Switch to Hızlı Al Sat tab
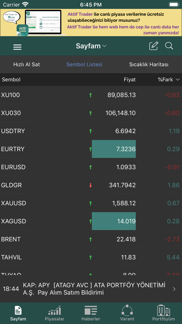 [27, 64]
